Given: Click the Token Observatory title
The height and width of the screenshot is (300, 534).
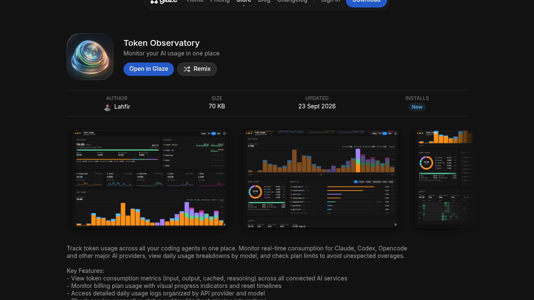Looking at the screenshot, I should tap(162, 43).
